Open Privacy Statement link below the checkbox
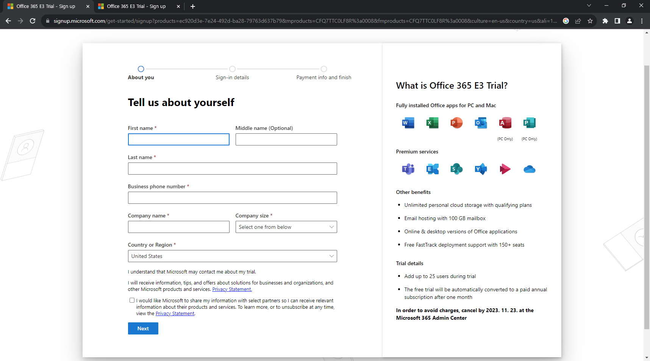Viewport: 650px width, 361px height. (x=175, y=314)
